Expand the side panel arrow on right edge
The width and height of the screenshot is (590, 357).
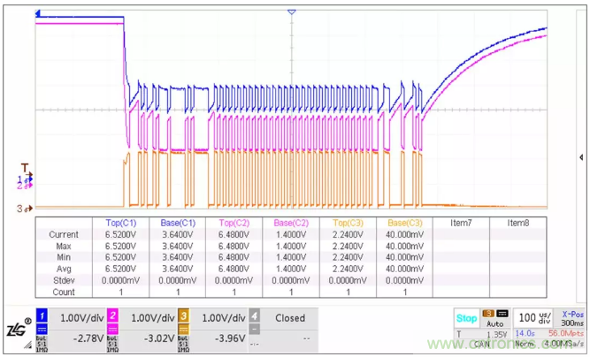pyautogui.click(x=583, y=156)
